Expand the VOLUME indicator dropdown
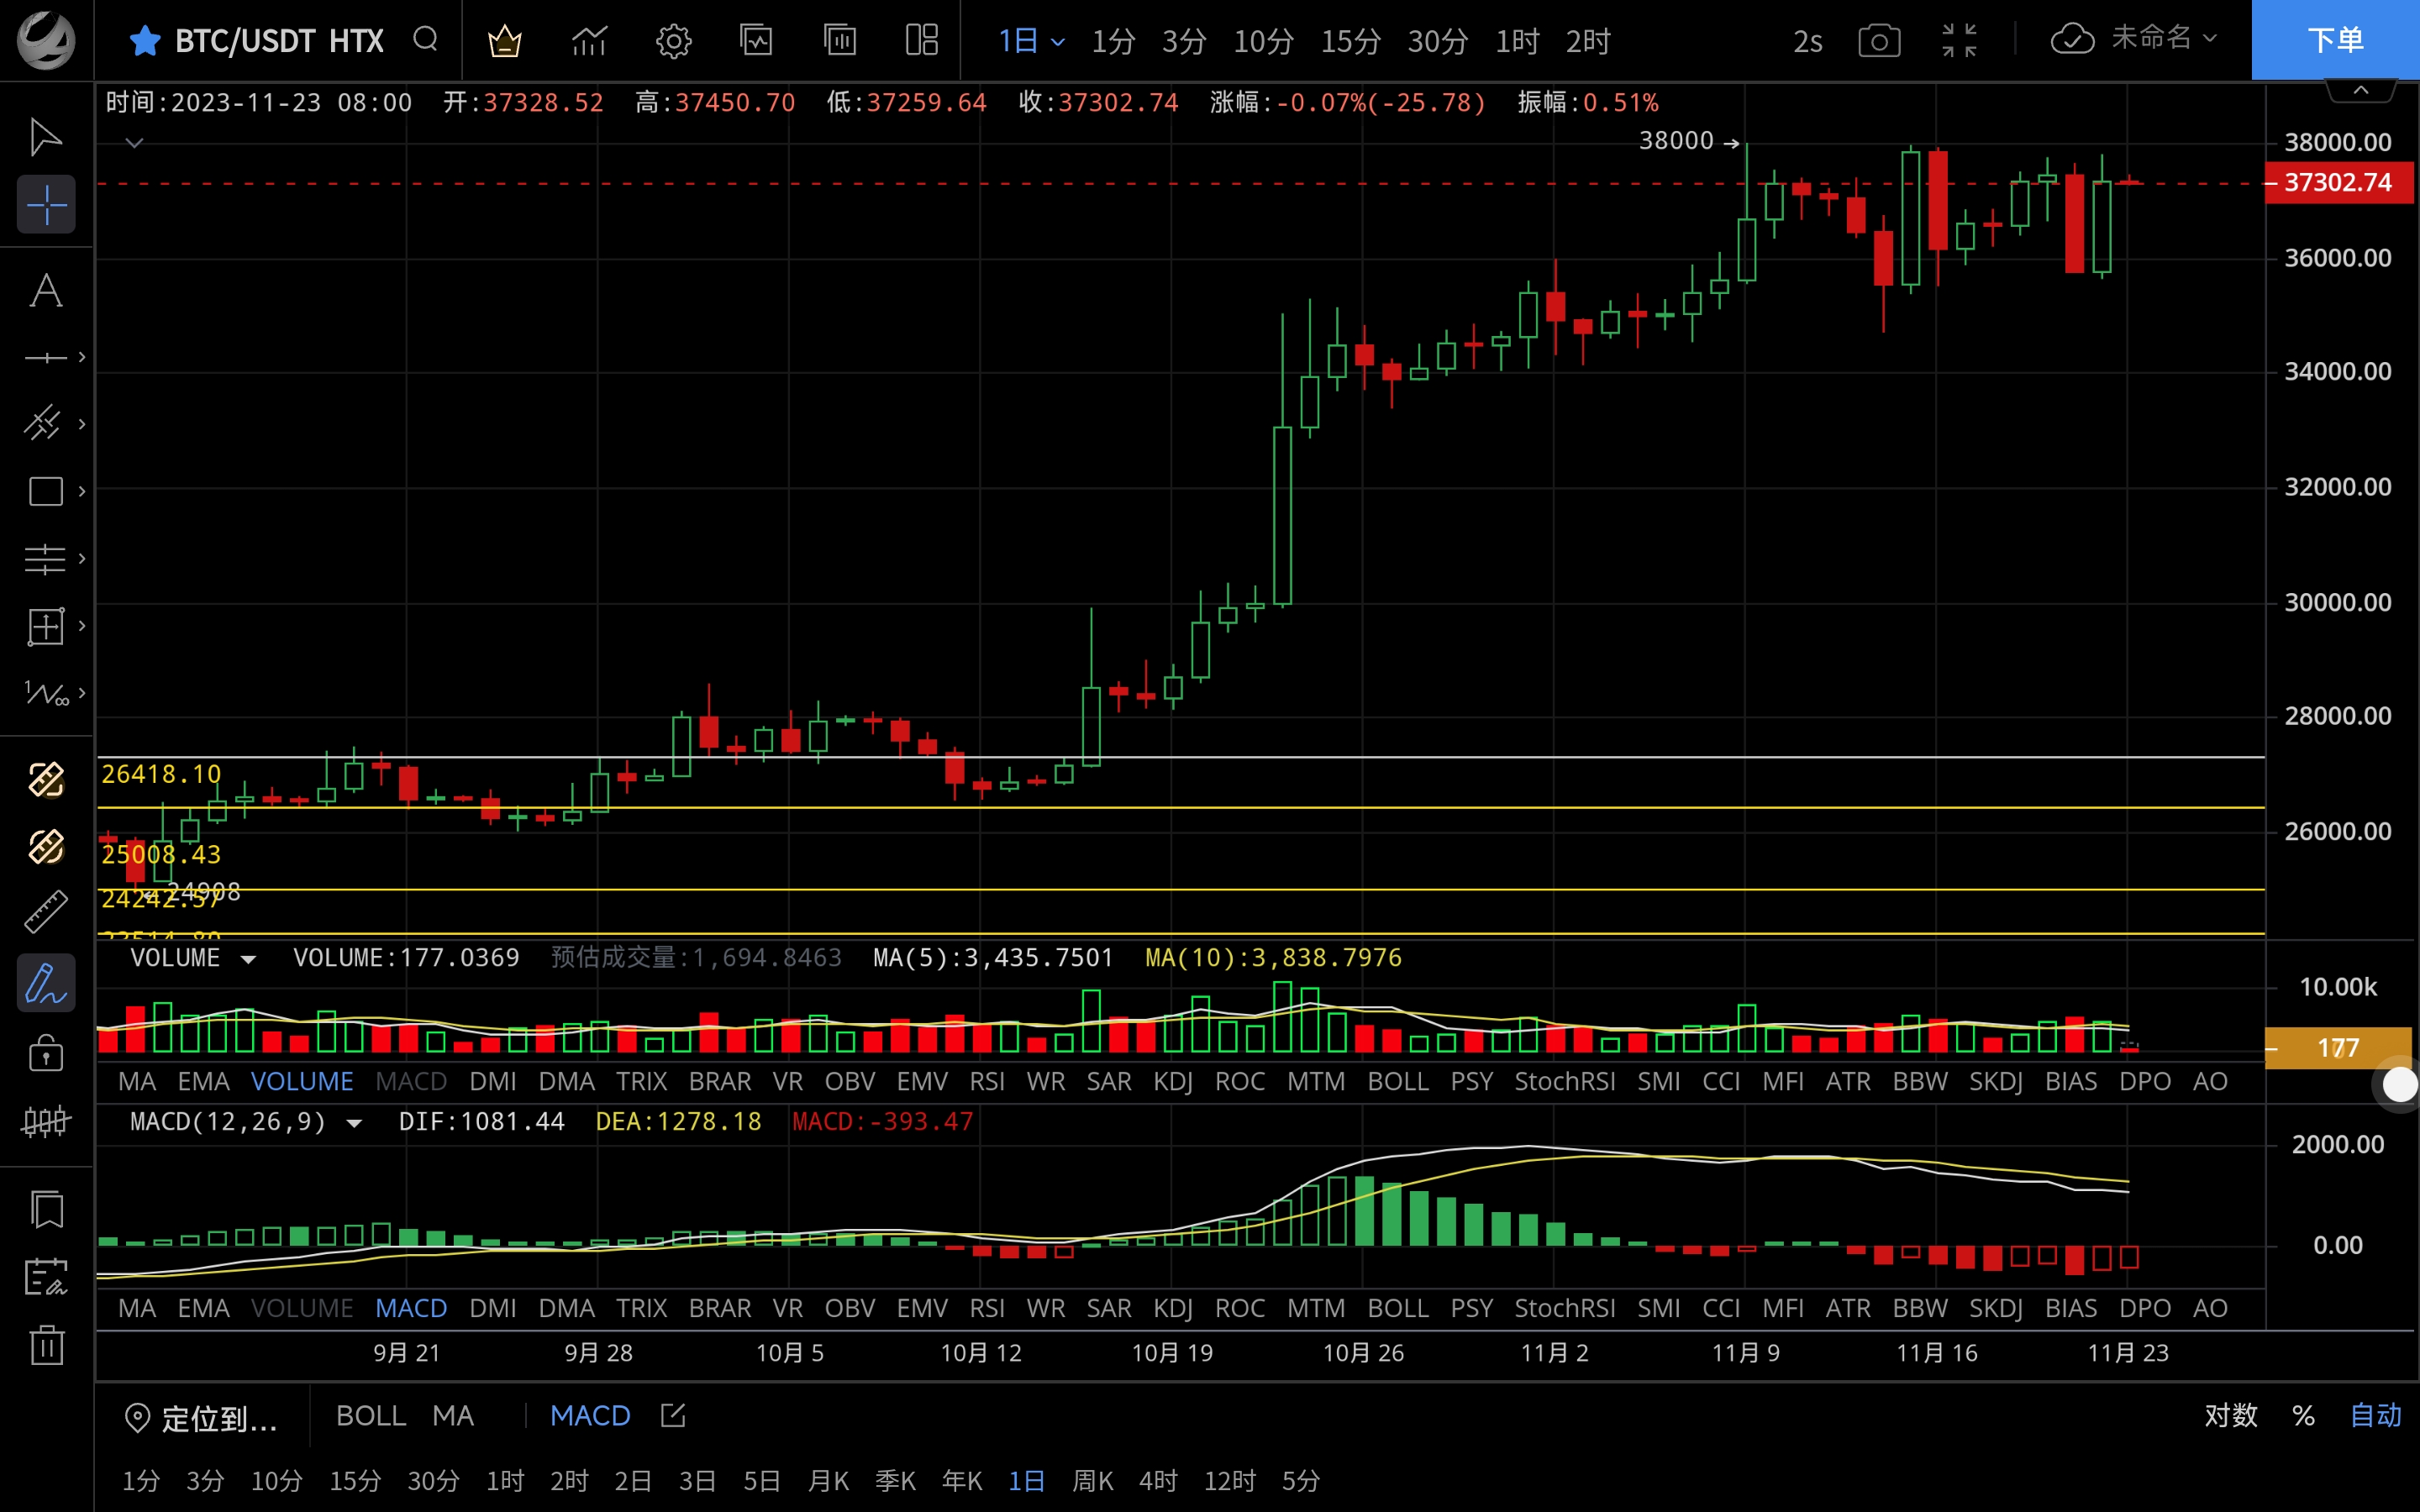Viewport: 2420px width, 1512px height. pos(248,958)
